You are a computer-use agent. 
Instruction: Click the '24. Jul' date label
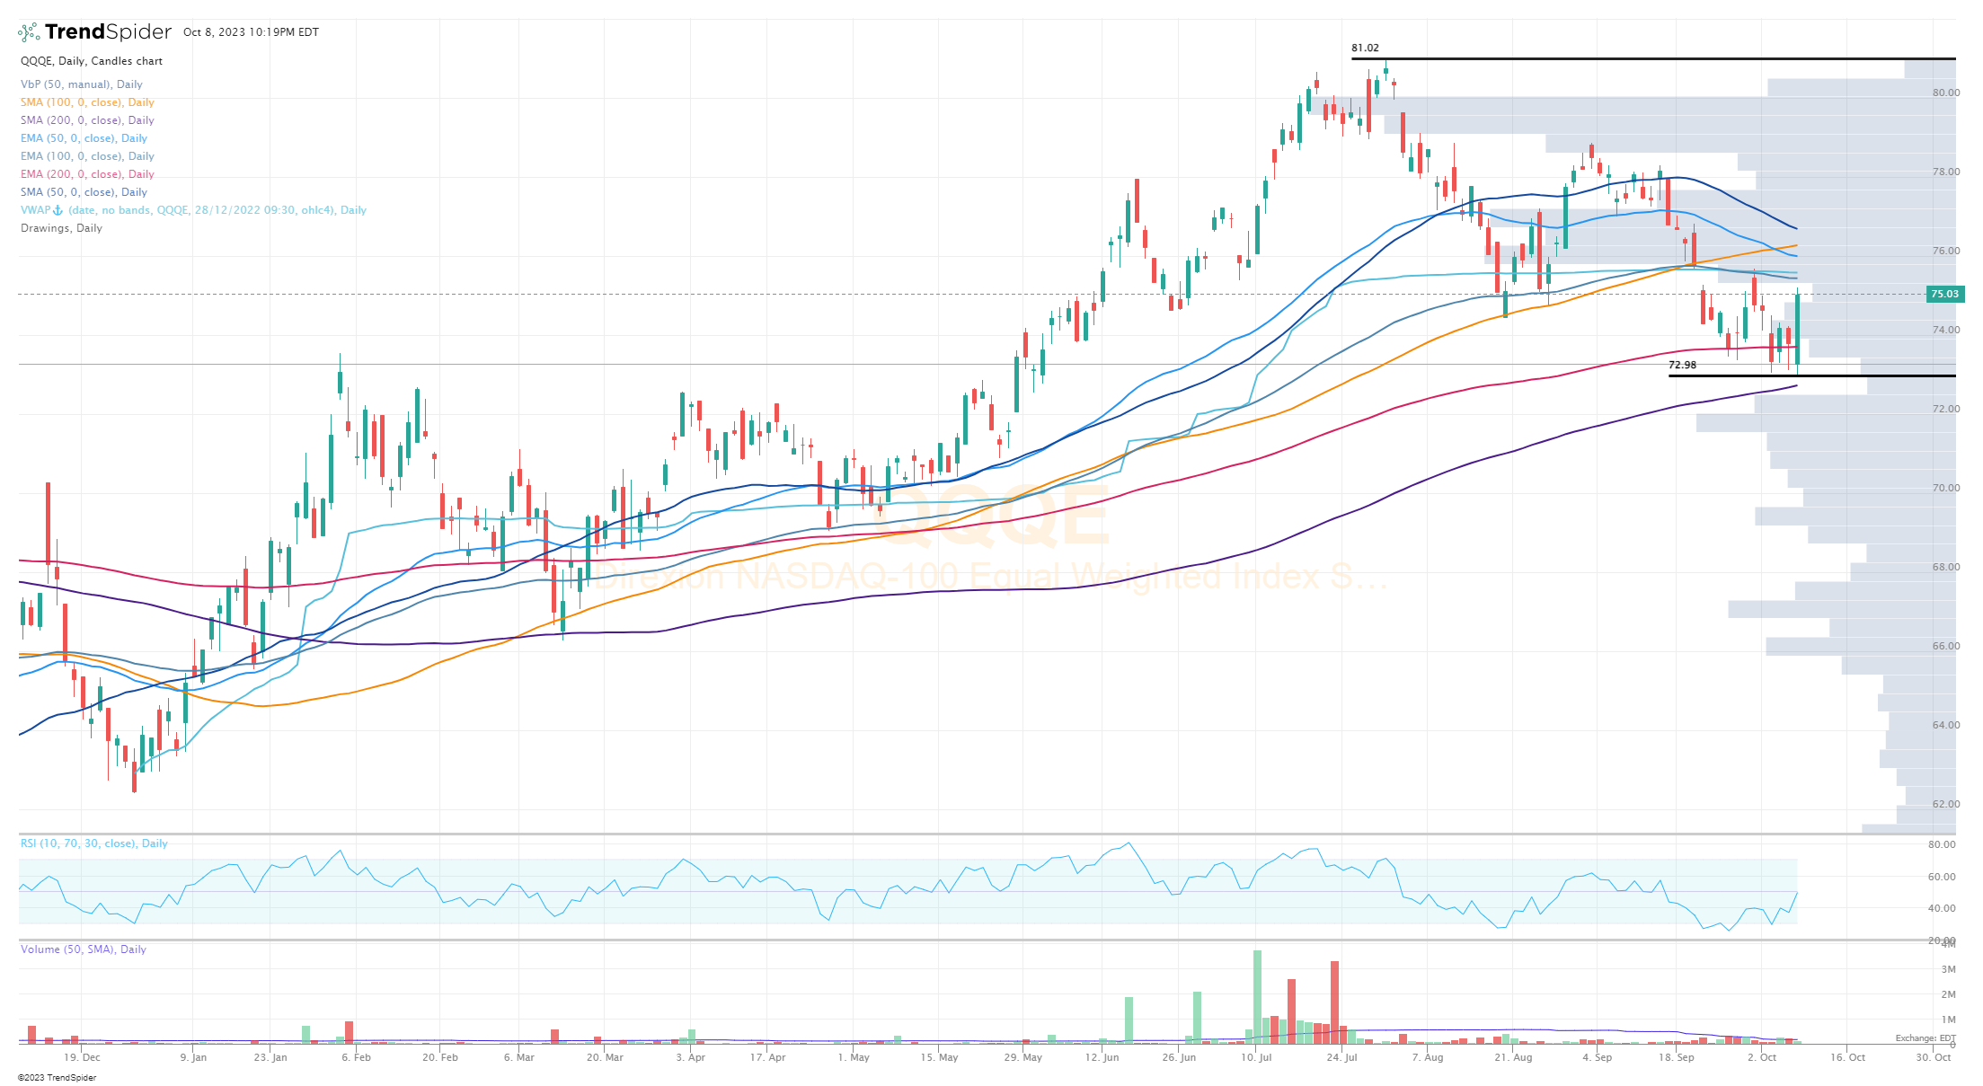(x=1341, y=1057)
